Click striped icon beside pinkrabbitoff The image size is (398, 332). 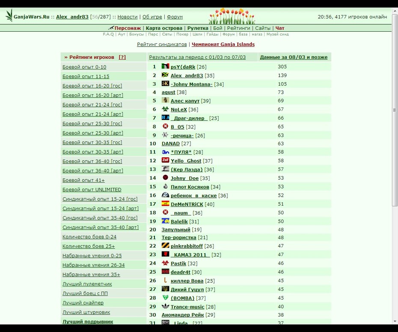165,245
